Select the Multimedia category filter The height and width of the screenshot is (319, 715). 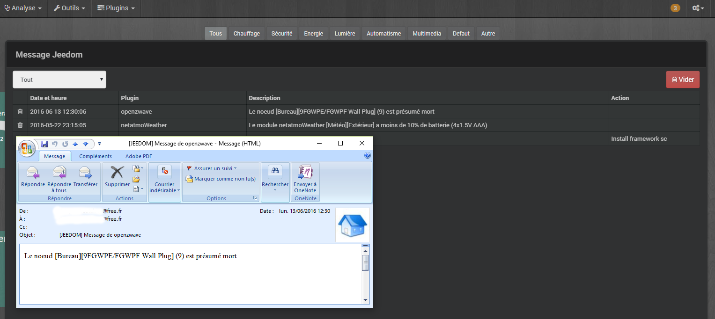click(427, 33)
